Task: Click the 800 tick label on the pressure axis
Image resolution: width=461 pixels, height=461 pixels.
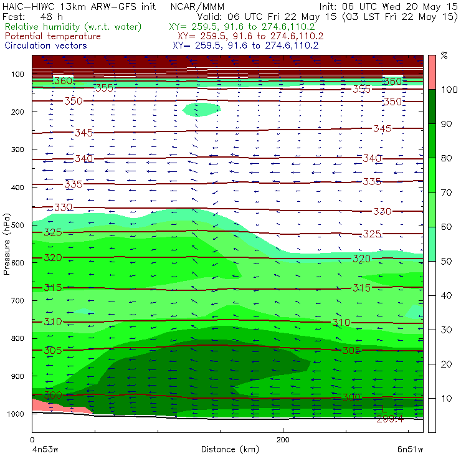Action: [x=17, y=338]
